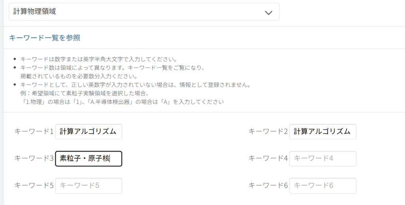Screen dimensions: 405x205
Task: Click the キーワード6 label beside its input
Action: (268, 185)
